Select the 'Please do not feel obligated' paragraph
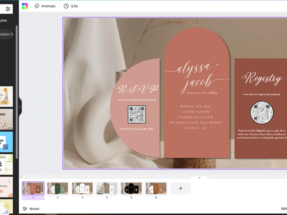The height and width of the screenshot is (215, 287). click(262, 134)
